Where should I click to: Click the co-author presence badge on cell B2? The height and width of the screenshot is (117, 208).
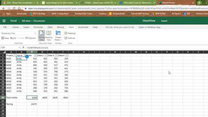click(27, 57)
